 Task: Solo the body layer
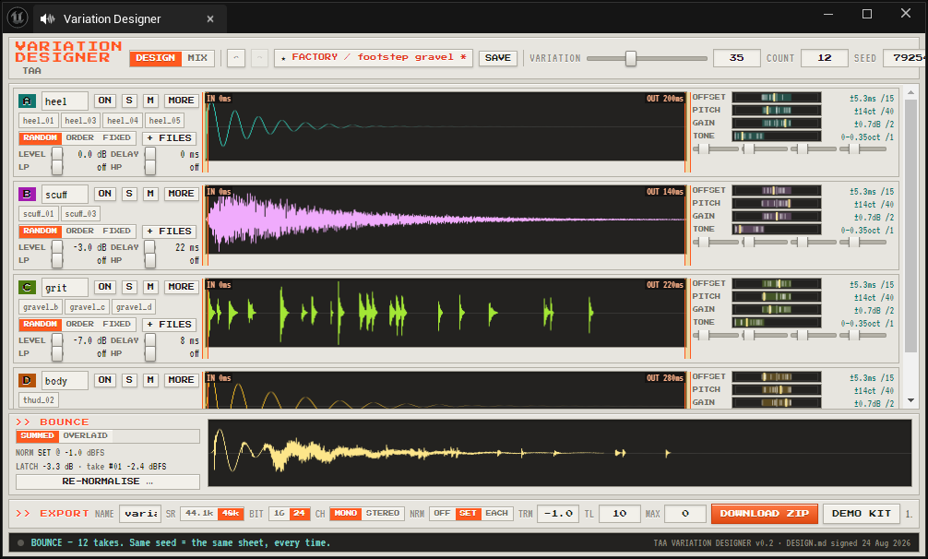129,380
